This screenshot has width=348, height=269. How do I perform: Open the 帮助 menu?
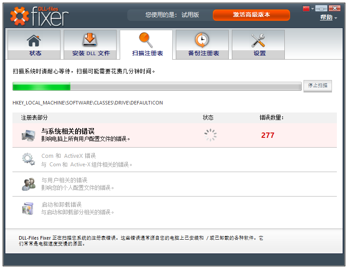pyautogui.click(x=326, y=17)
